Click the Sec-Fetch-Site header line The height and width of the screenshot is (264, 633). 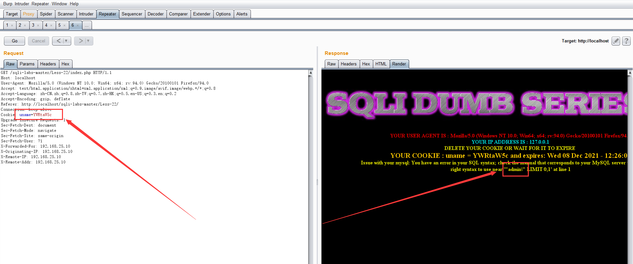click(32, 136)
